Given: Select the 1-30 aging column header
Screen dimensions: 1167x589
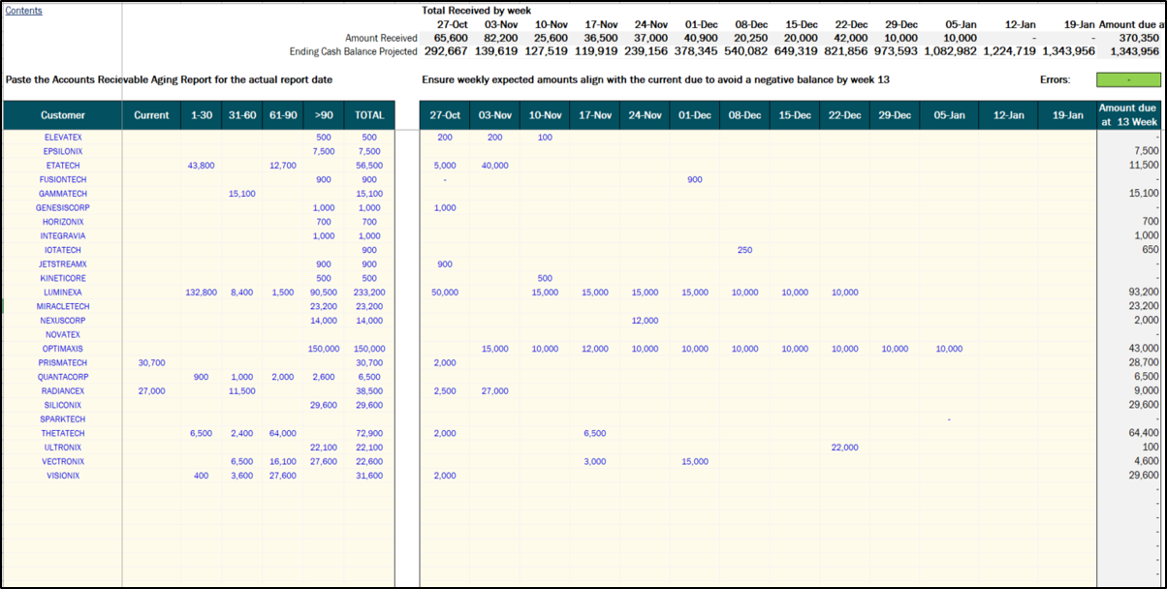Looking at the screenshot, I should coord(202,115).
